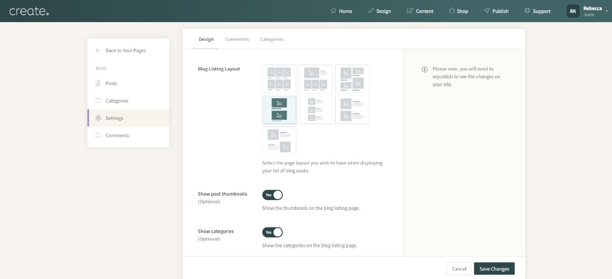The width and height of the screenshot is (612, 279).
Task: Click the Publish rocket icon
Action: [x=487, y=11]
